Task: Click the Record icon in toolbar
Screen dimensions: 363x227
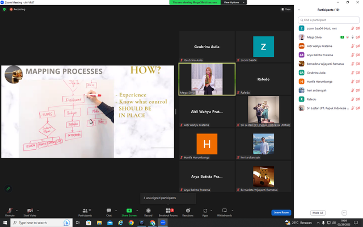Action: coord(149,211)
